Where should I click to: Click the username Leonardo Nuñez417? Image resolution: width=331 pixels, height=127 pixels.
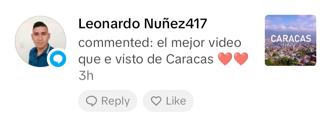coord(143,24)
